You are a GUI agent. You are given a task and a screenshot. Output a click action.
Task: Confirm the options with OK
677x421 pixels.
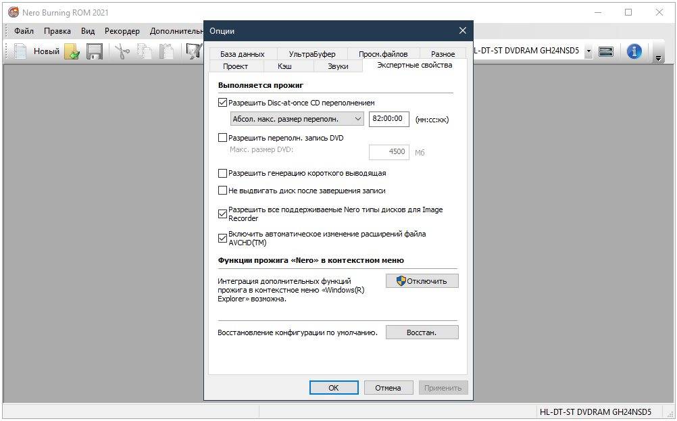tap(334, 388)
